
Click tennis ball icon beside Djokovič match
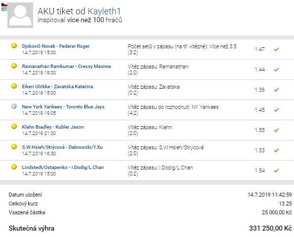point(14,46)
